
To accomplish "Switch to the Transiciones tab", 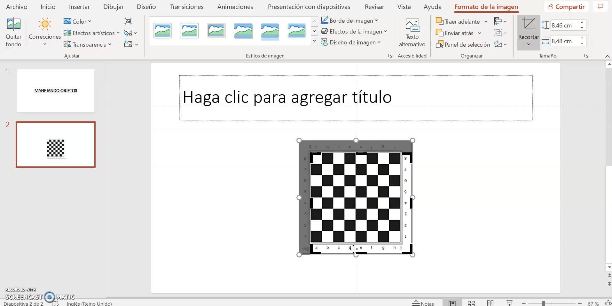I will click(x=187, y=7).
